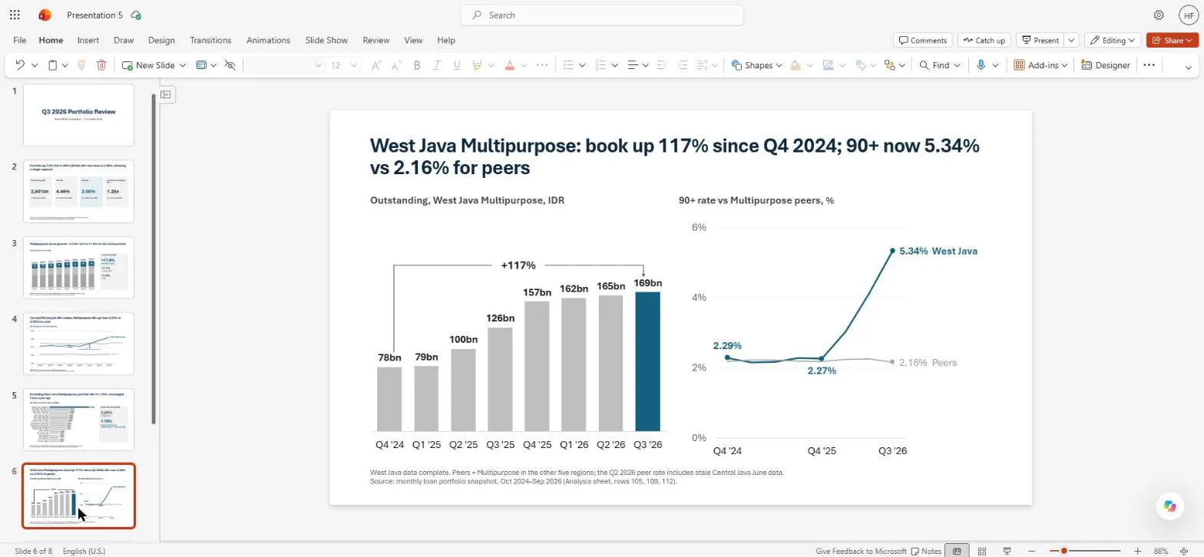The width and height of the screenshot is (1204, 557).
Task: Open more font options ellipsis
Action: [x=542, y=65]
